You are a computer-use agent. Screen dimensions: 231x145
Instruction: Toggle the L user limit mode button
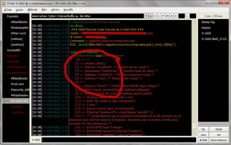pyautogui.click(x=187, y=16)
